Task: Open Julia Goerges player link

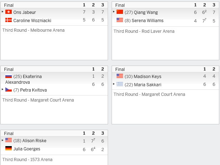Action: click(27, 149)
